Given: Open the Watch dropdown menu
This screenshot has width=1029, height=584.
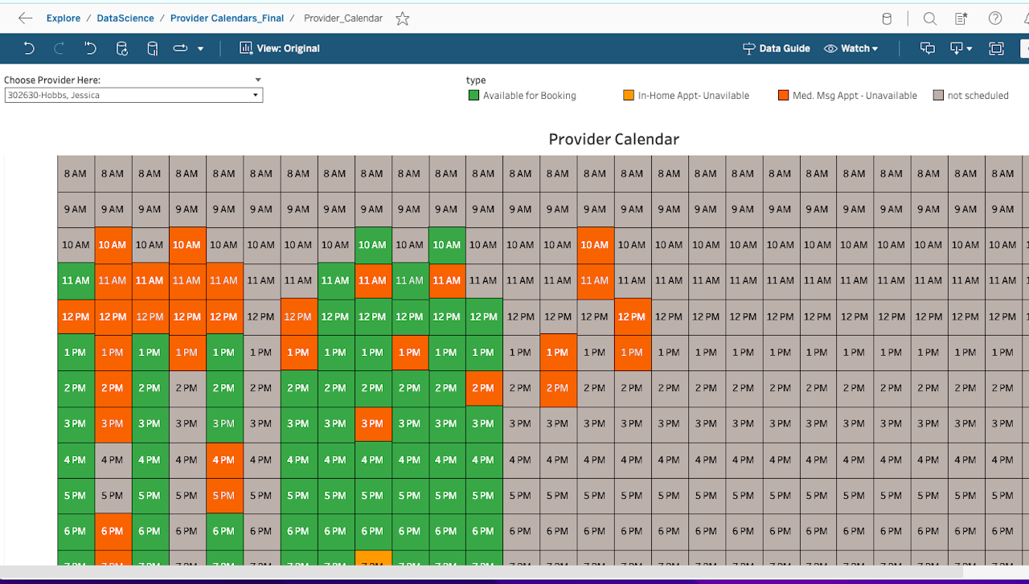Looking at the screenshot, I should click(x=851, y=48).
